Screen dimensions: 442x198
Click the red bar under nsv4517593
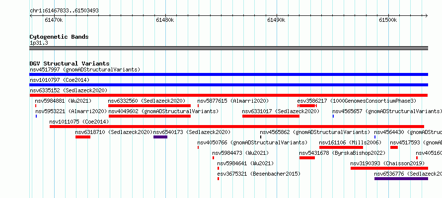[x=394, y=147]
